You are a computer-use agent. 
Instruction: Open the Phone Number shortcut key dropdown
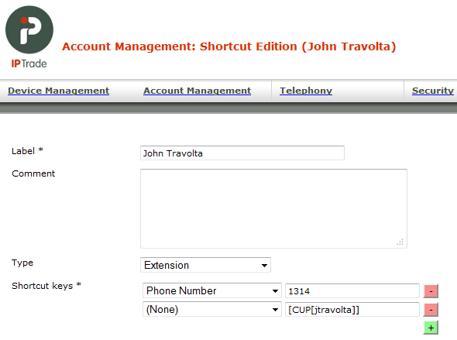pyautogui.click(x=212, y=290)
